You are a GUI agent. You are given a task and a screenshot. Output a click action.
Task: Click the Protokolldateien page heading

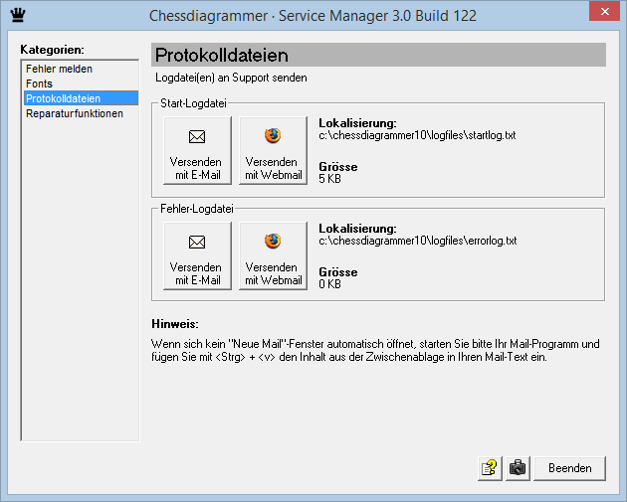pyautogui.click(x=222, y=55)
